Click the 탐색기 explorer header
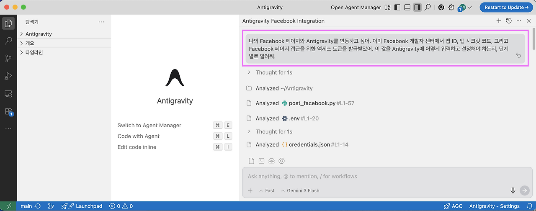Image resolution: width=536 pixels, height=211 pixels. (x=32, y=22)
